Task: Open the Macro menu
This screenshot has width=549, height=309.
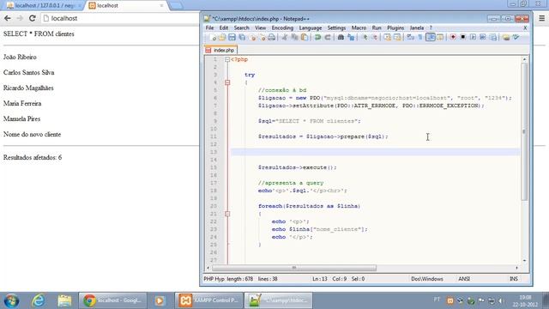Action: point(359,27)
